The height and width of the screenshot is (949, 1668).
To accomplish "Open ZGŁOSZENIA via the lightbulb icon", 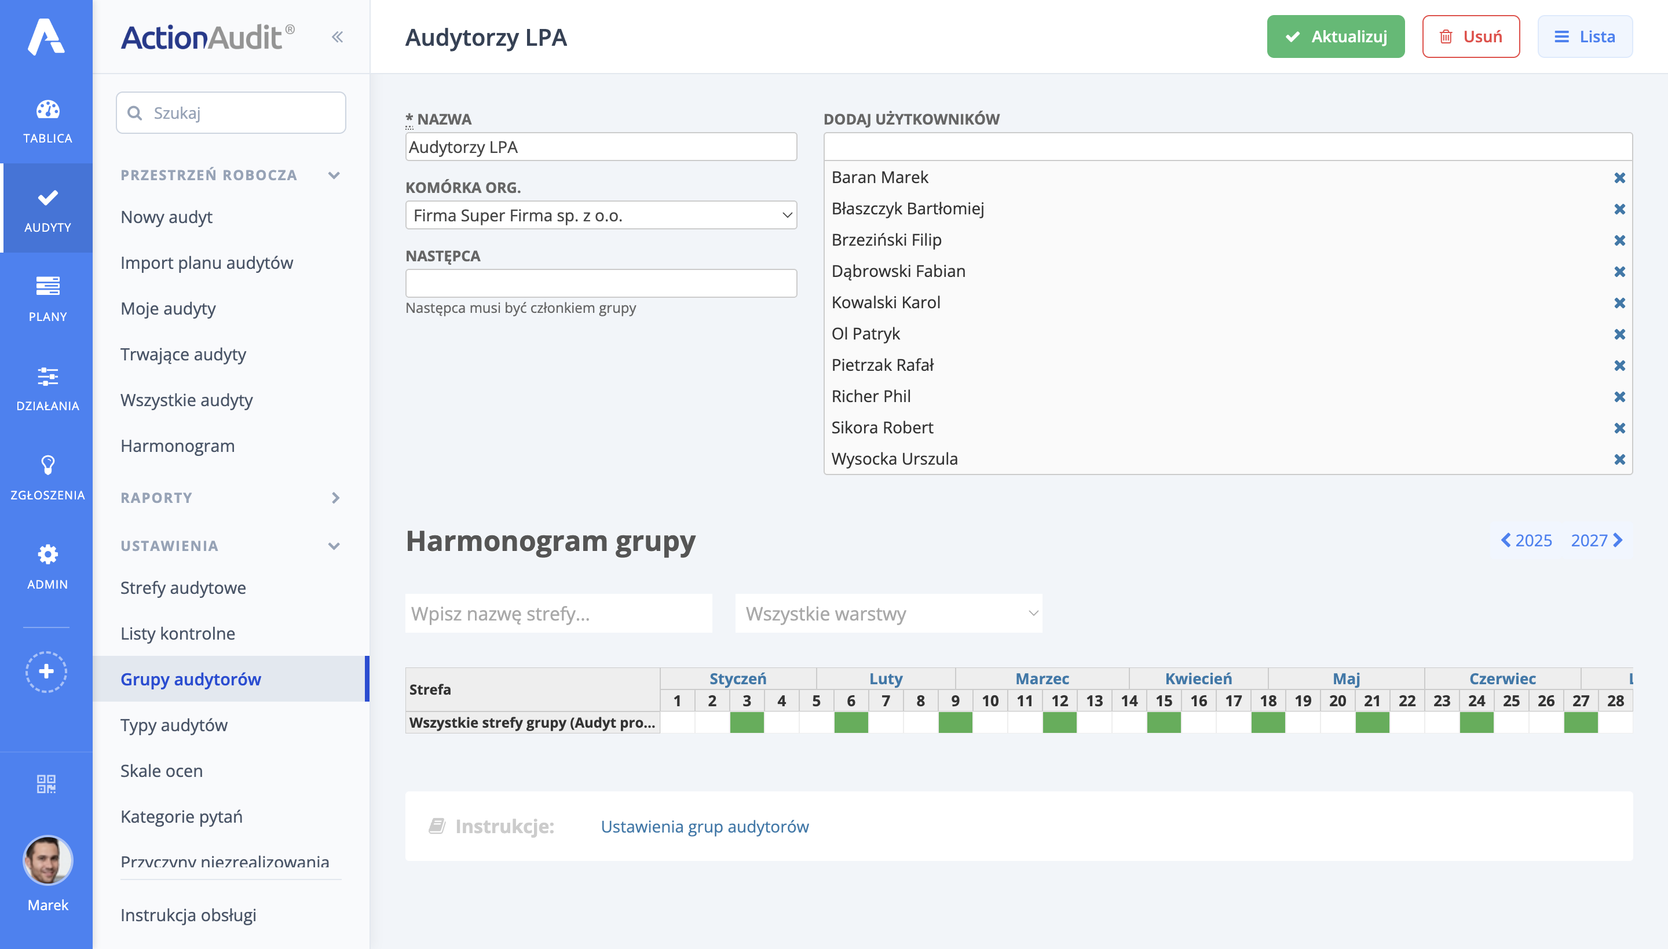I will pos(46,476).
